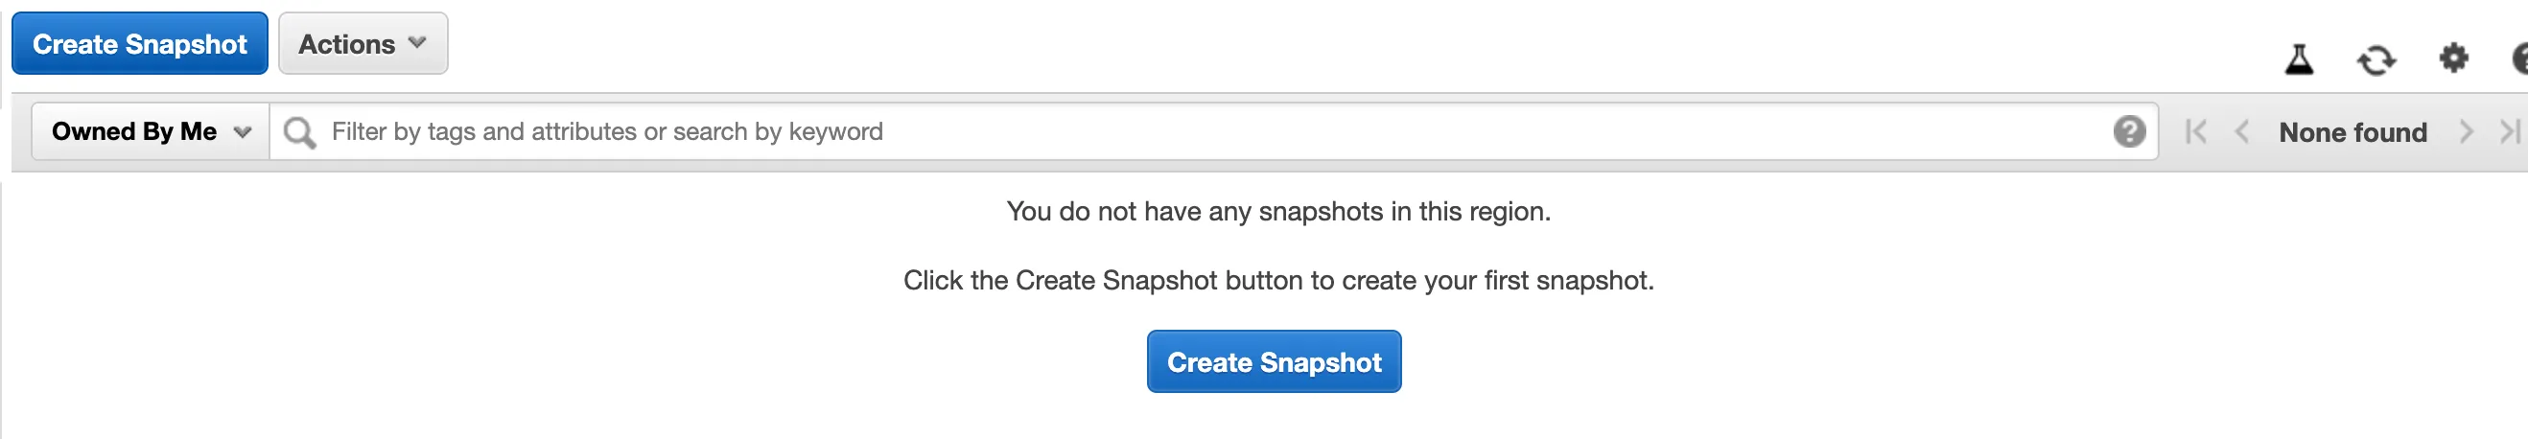Open the Actions dropdown menu

point(363,44)
